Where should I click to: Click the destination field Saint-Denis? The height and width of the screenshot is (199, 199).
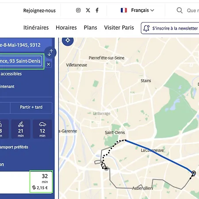20,61
